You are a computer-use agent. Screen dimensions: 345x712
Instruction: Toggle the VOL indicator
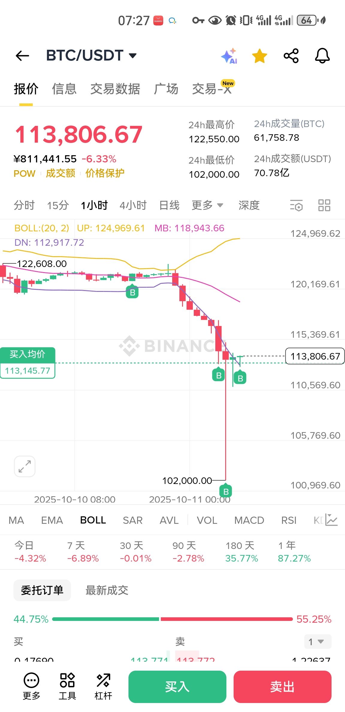[207, 520]
